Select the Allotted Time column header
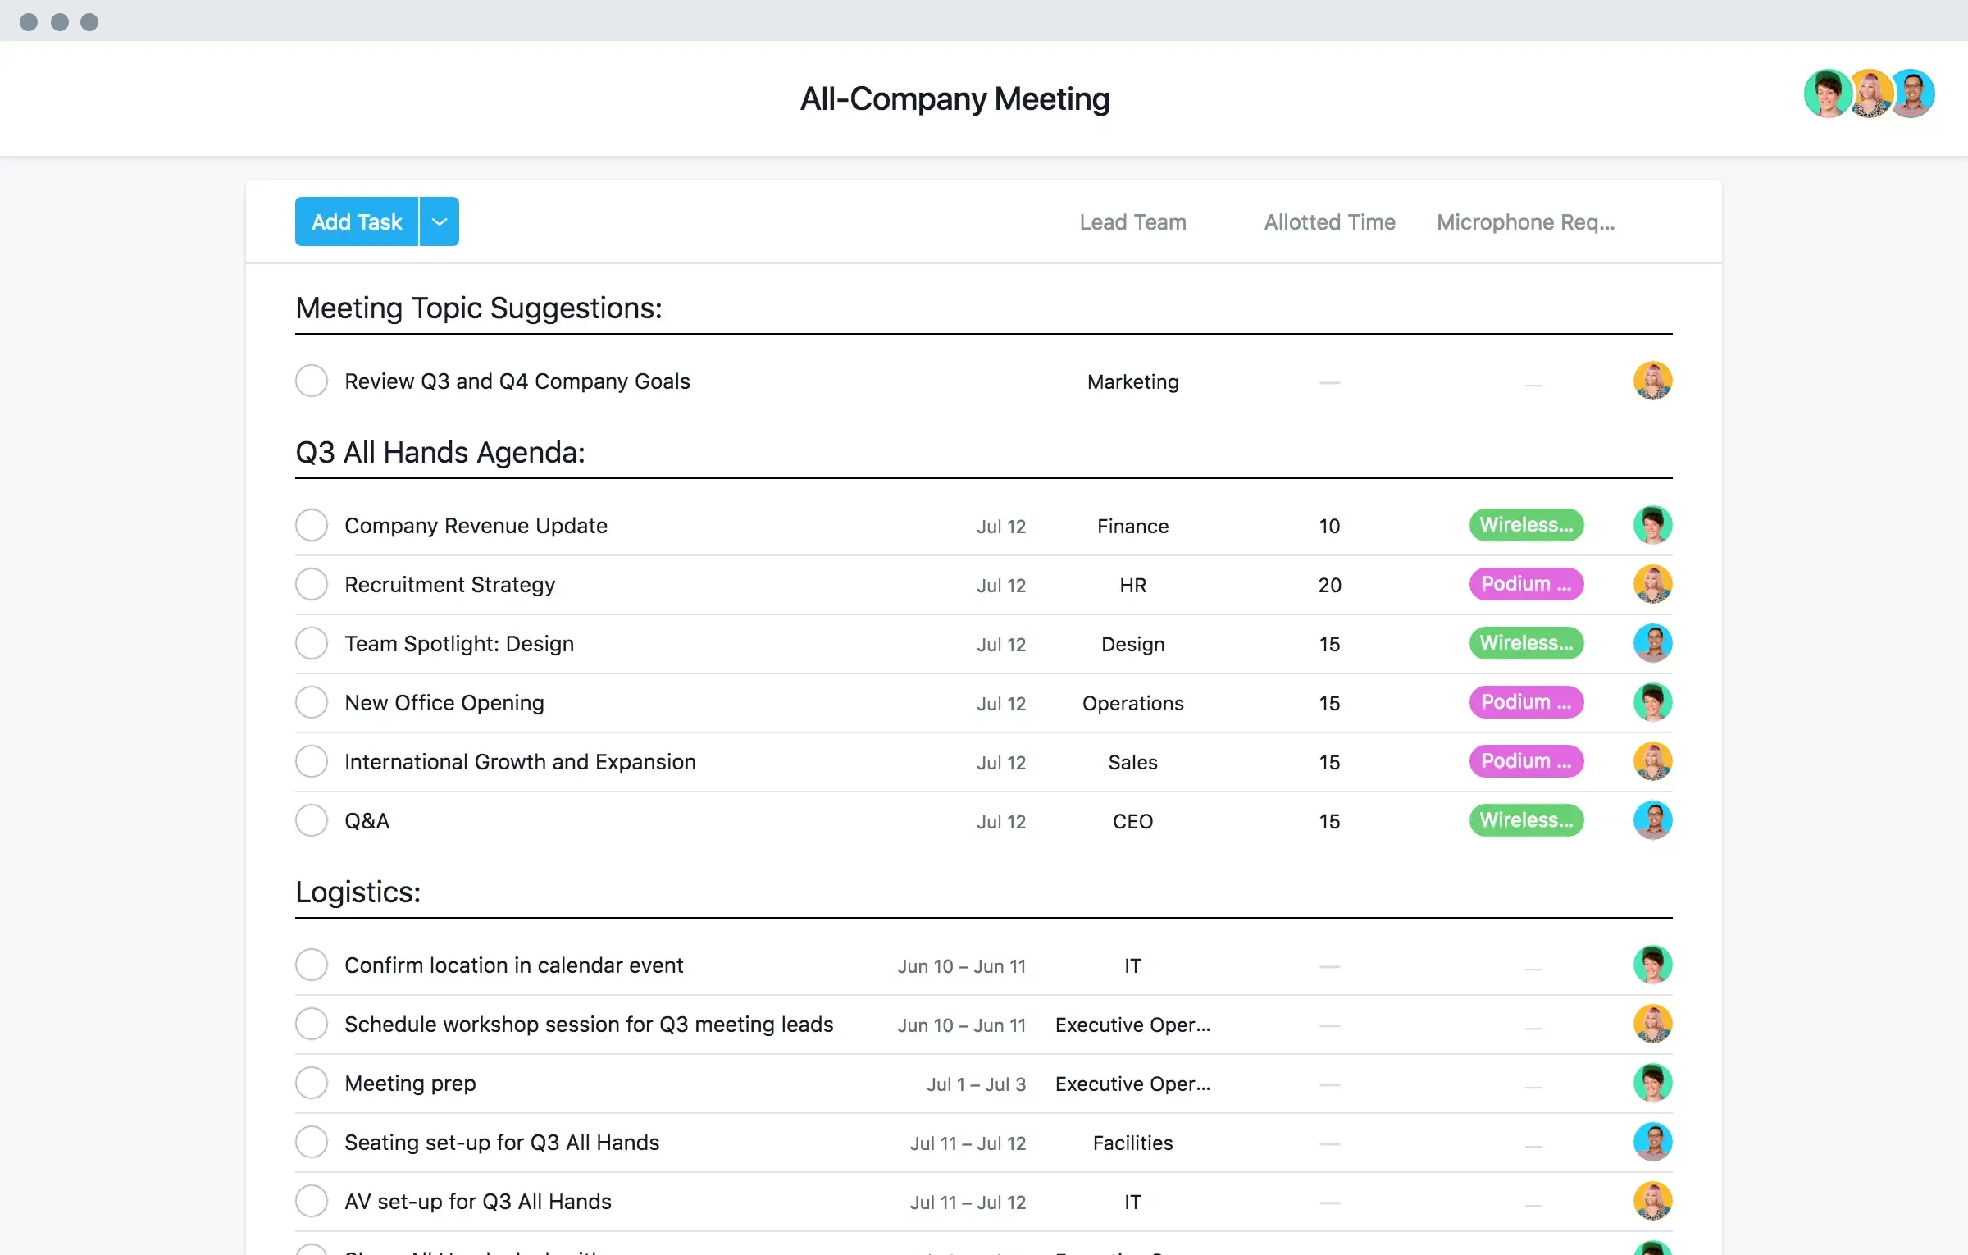 (x=1330, y=221)
